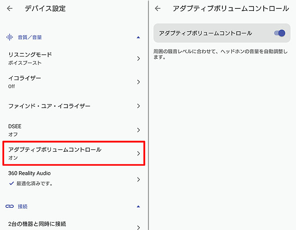Tap the chevron arrow on the DSEE row
Image resolution: width=296 pixels, height=230 pixels.
(x=138, y=130)
